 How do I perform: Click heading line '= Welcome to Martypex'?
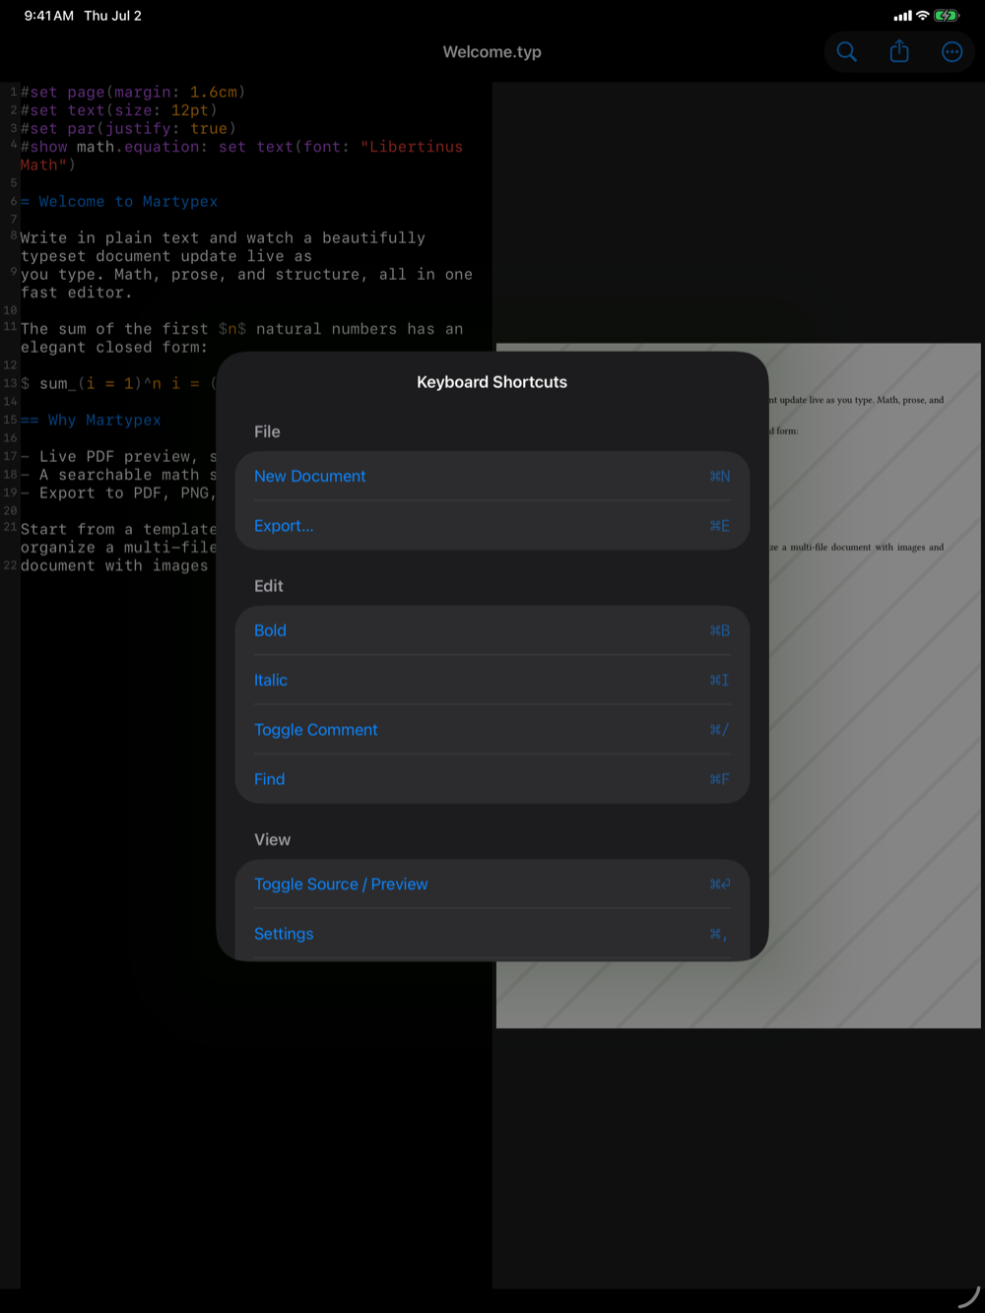[119, 201]
